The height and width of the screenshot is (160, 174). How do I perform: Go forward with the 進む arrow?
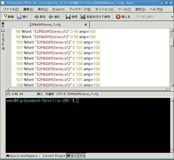coord(54,17)
